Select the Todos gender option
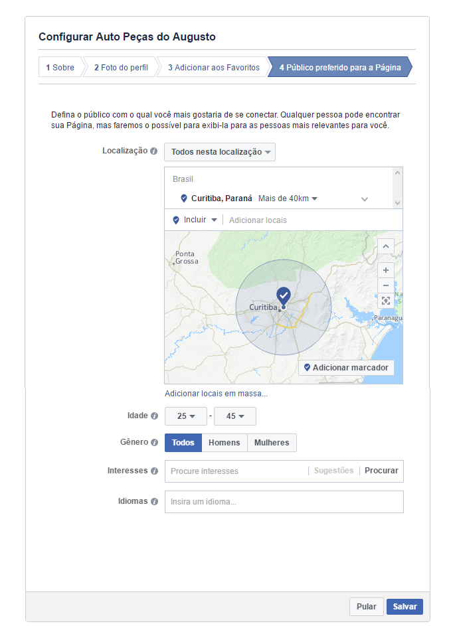 coord(183,443)
